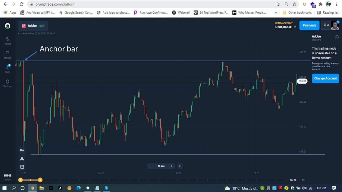
Task: Open the chart type selector icon
Action: coord(22,167)
